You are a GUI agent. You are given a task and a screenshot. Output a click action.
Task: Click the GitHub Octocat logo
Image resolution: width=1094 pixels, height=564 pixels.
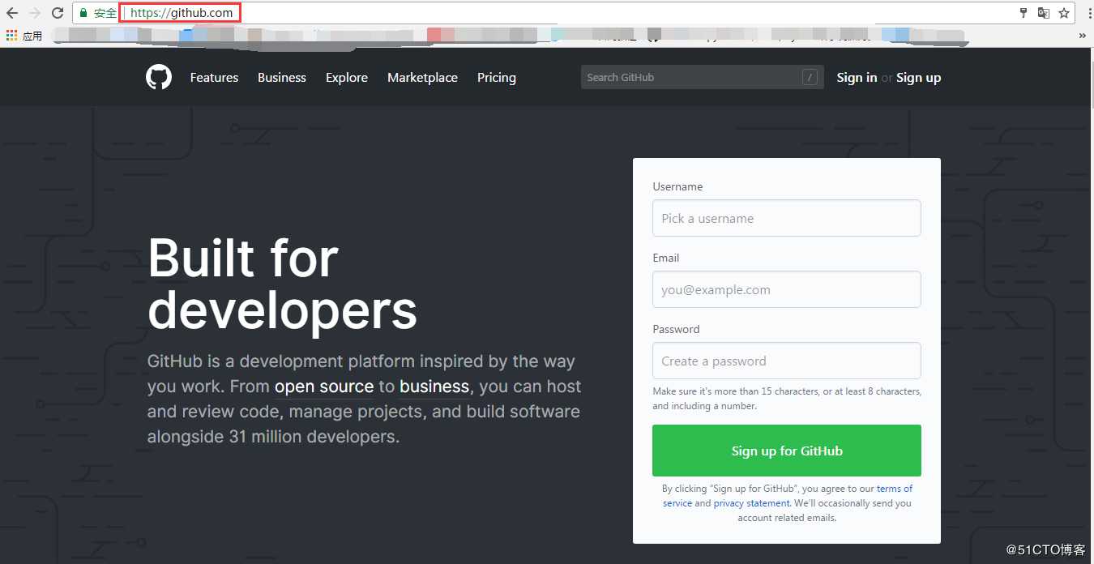point(159,77)
